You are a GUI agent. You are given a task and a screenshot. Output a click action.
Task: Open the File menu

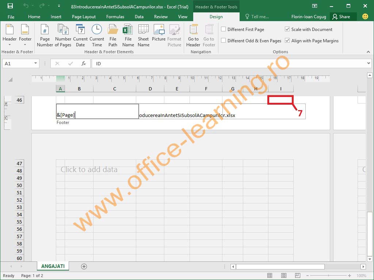click(11, 17)
